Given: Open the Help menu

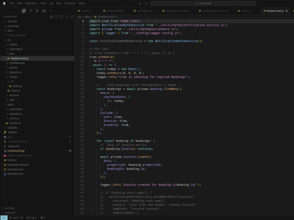Looking at the screenshot, I should click(81, 3).
